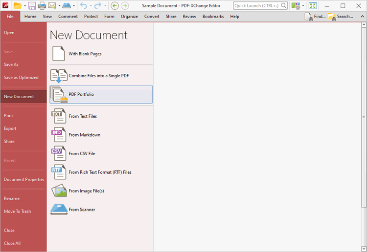Click the full screen mode icon
This screenshot has height=252, width=367.
coord(313,5)
